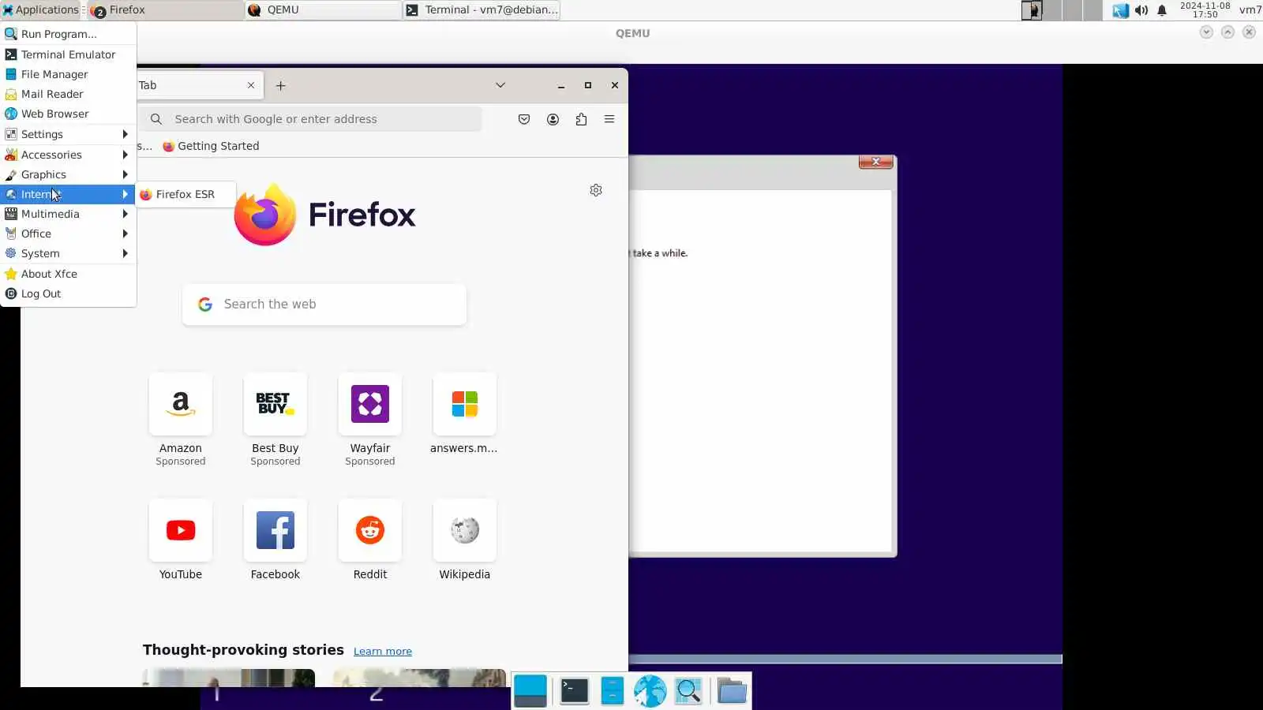Image resolution: width=1263 pixels, height=710 pixels.
Task: Click the Applications panel button
Action: point(40,9)
